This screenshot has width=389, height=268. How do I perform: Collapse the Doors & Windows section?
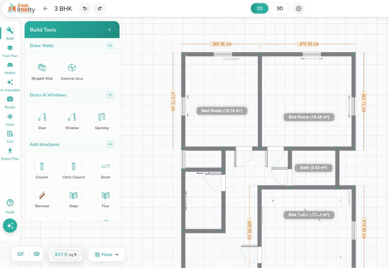point(110,95)
